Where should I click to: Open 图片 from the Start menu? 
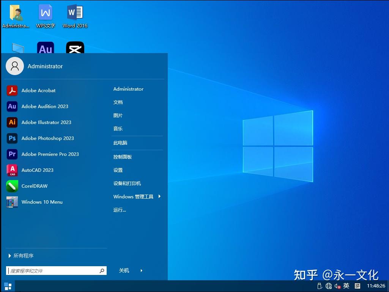118,115
